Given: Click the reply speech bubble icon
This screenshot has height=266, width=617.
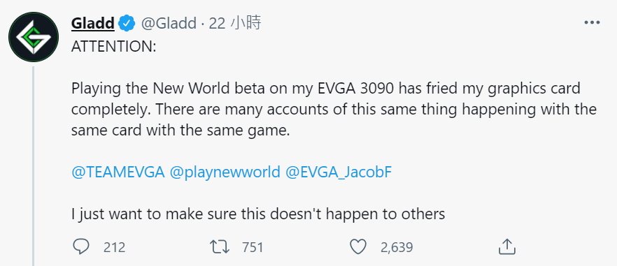Looking at the screenshot, I should click(x=81, y=246).
